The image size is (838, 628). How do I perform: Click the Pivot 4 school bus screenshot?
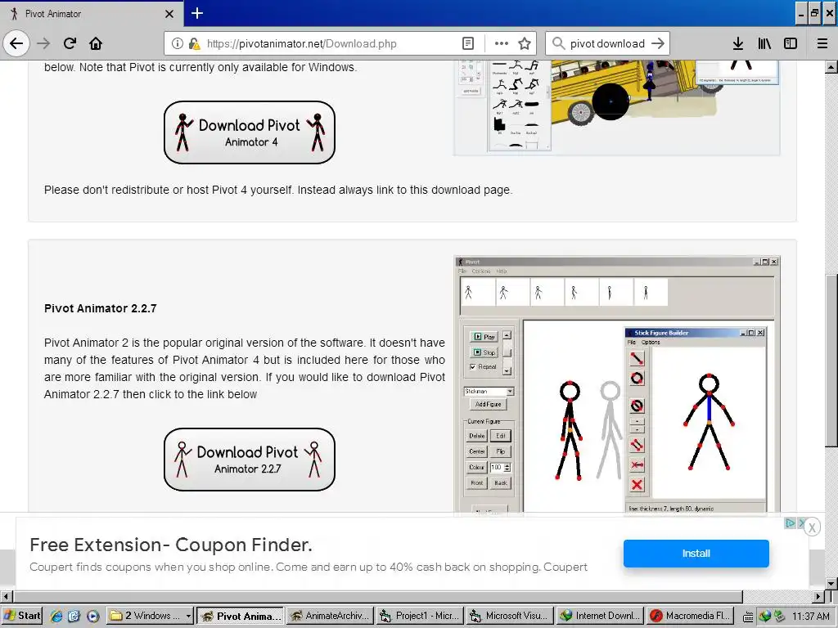(617, 108)
